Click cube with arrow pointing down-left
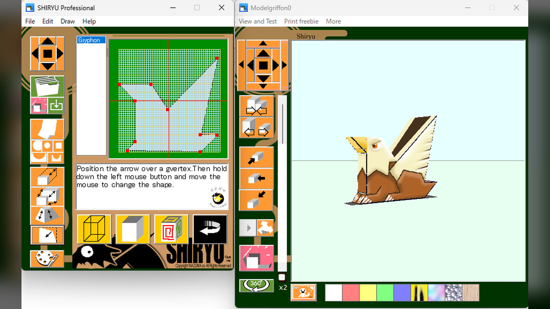 (256, 200)
